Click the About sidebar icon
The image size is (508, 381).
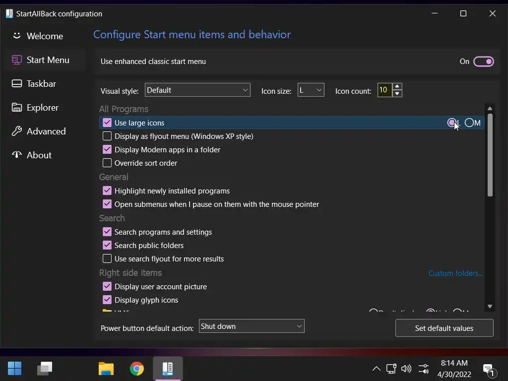pyautogui.click(x=16, y=155)
